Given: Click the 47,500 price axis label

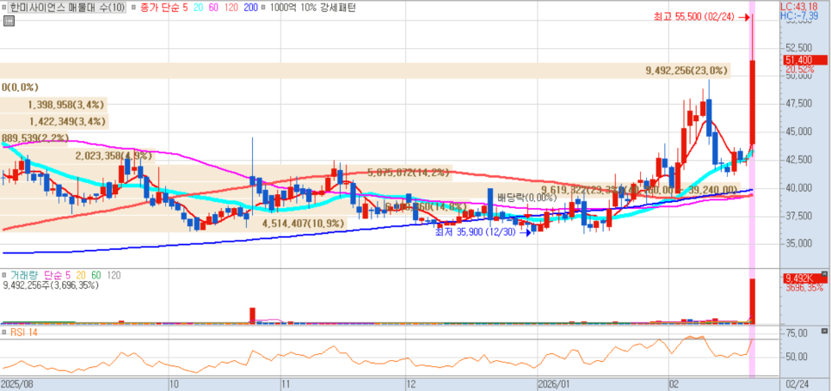Looking at the screenshot, I should (x=797, y=104).
